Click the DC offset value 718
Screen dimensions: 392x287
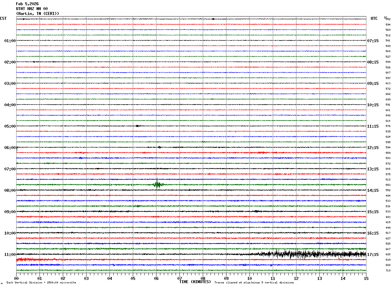tap(388, 270)
